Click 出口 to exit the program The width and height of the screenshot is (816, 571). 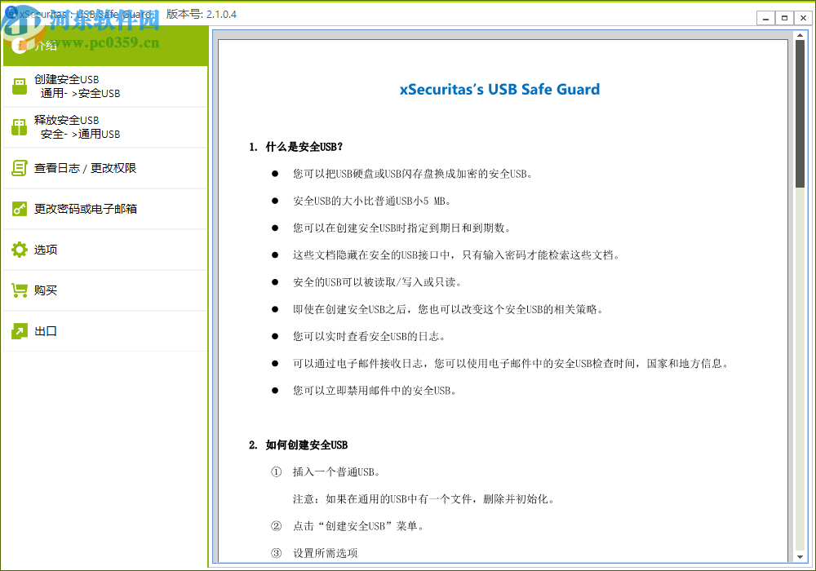[x=45, y=331]
